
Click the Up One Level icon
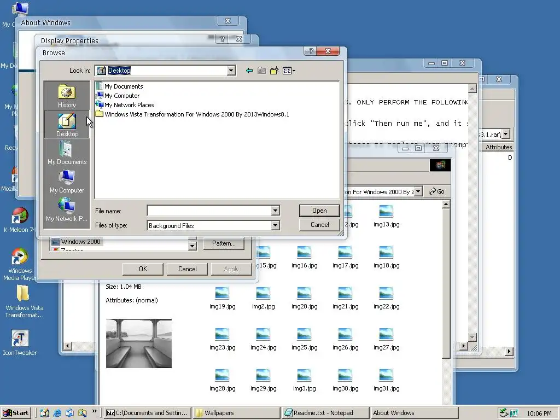(262, 71)
